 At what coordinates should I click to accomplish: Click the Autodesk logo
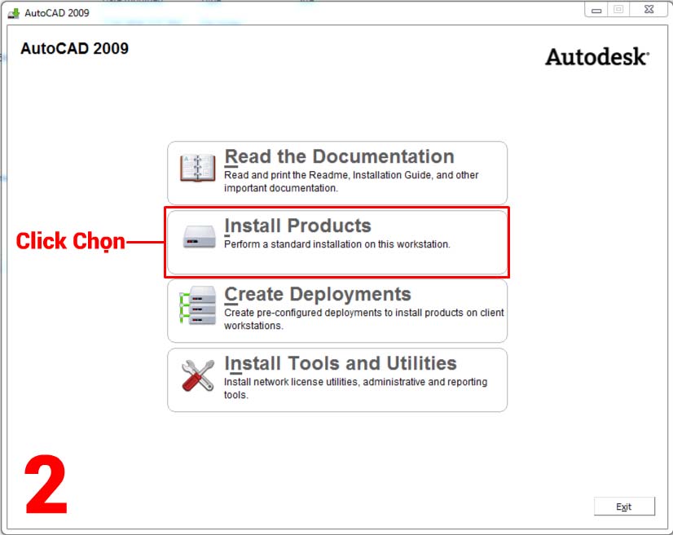pos(597,57)
